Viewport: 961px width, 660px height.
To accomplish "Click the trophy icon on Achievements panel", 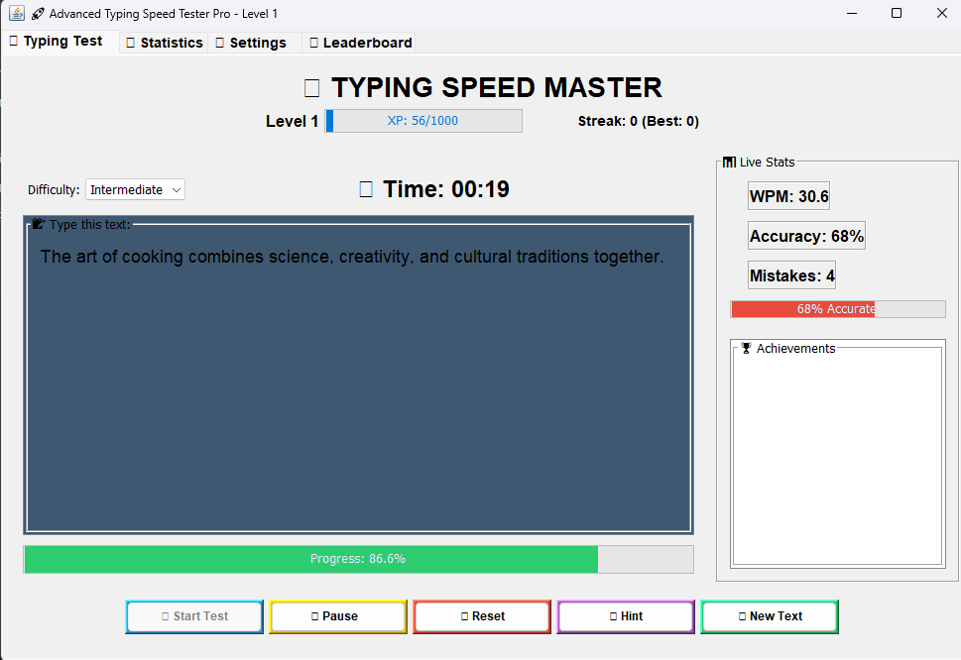I will pos(746,348).
